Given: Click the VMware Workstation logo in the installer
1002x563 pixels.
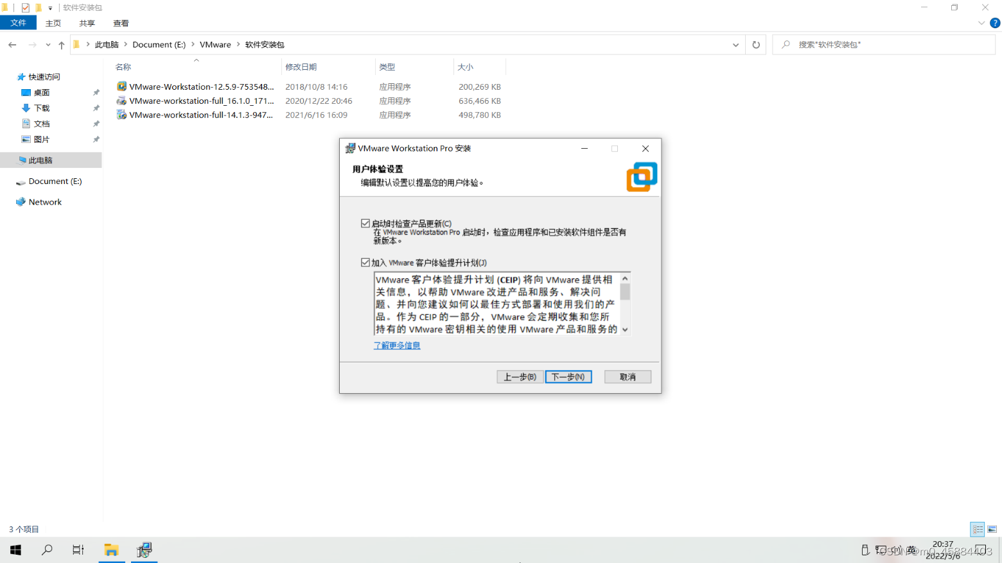Looking at the screenshot, I should click(642, 176).
